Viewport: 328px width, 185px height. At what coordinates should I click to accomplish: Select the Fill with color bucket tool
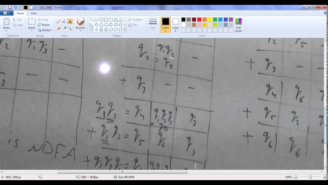coord(64,22)
